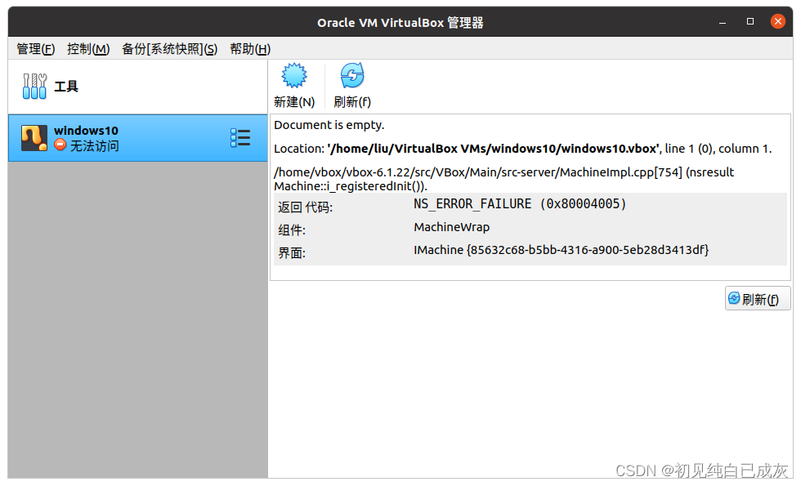Screen dimensions: 801x486
Task: Open the 控制(M) menu
Action: pyautogui.click(x=88, y=49)
